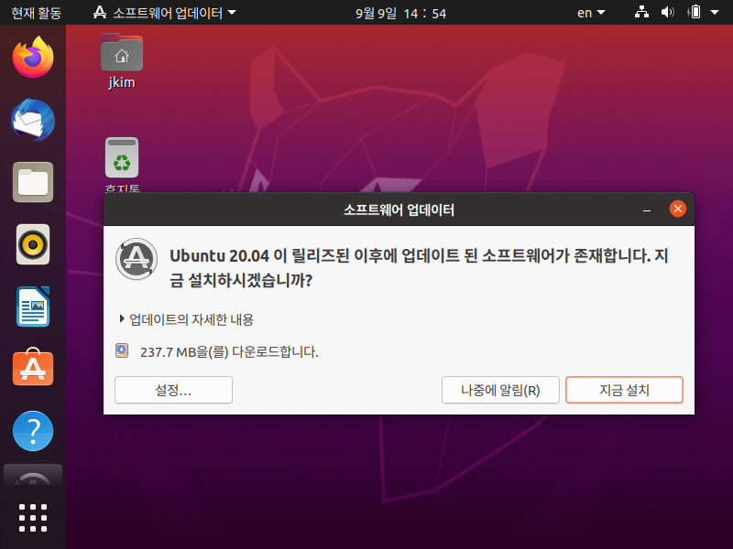Click the network status icon
The height and width of the screenshot is (549, 733).
641,12
